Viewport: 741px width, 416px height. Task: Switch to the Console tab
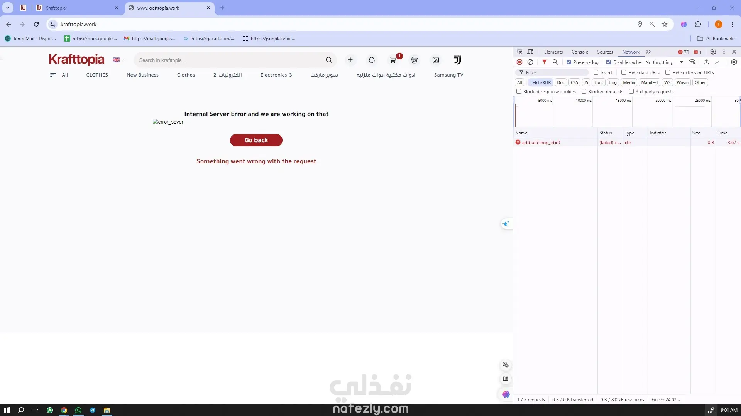tap(580, 52)
